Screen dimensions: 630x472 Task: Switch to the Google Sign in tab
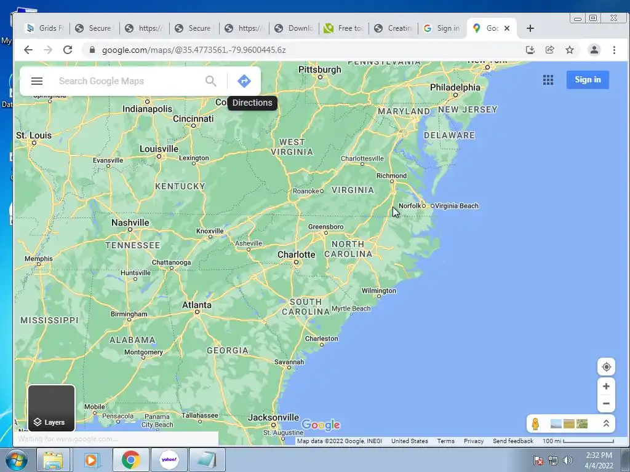tap(443, 28)
